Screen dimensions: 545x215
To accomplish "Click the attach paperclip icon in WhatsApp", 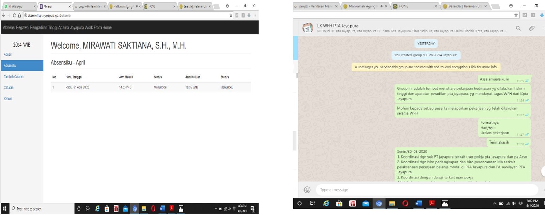I will point(532,28).
